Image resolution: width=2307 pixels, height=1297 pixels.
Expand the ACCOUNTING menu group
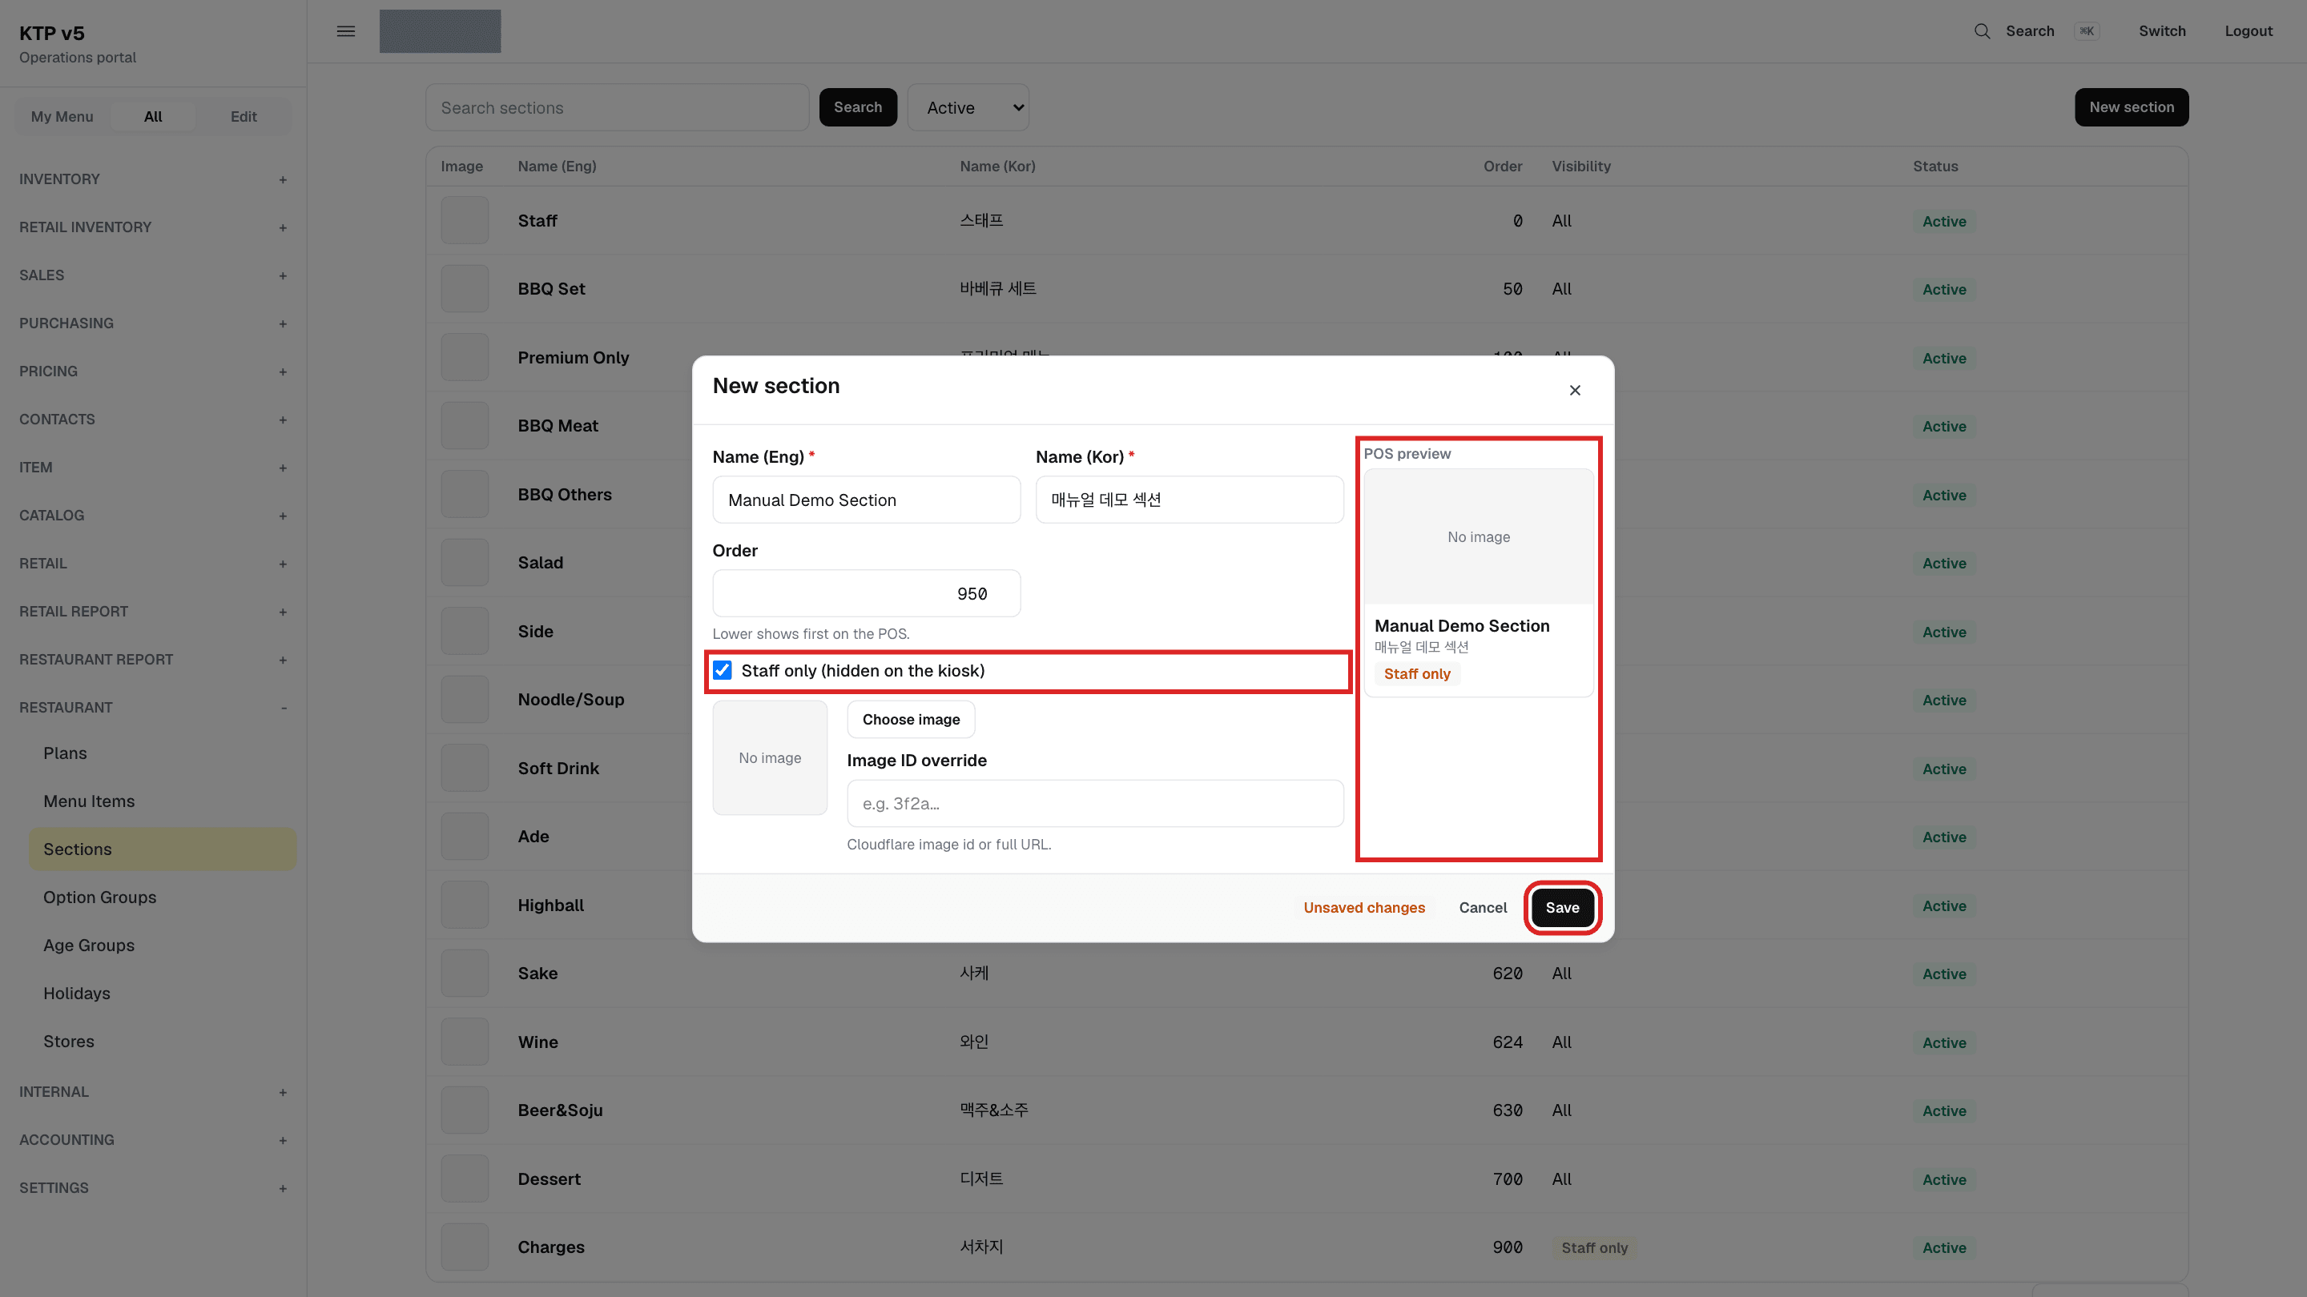click(152, 1140)
